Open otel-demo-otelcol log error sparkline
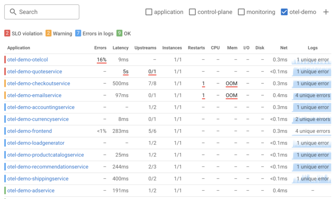The image size is (334, 199). click(x=312, y=60)
